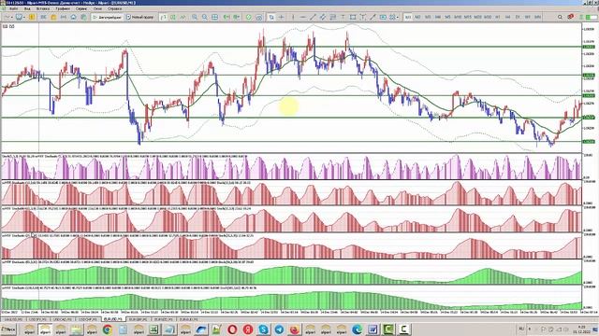Zoom out the chart with magnifier minus

[x=205, y=17]
